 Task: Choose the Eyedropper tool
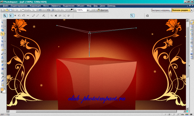2,77
